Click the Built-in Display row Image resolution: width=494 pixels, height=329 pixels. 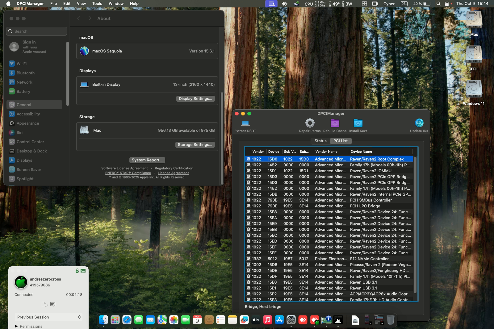(x=147, y=84)
